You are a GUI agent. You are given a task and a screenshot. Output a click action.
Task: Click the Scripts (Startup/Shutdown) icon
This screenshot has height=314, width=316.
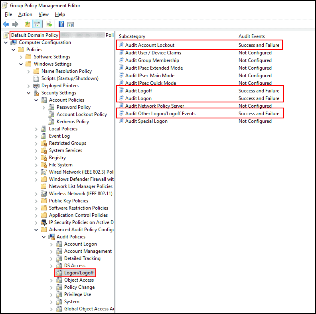tap(36, 79)
